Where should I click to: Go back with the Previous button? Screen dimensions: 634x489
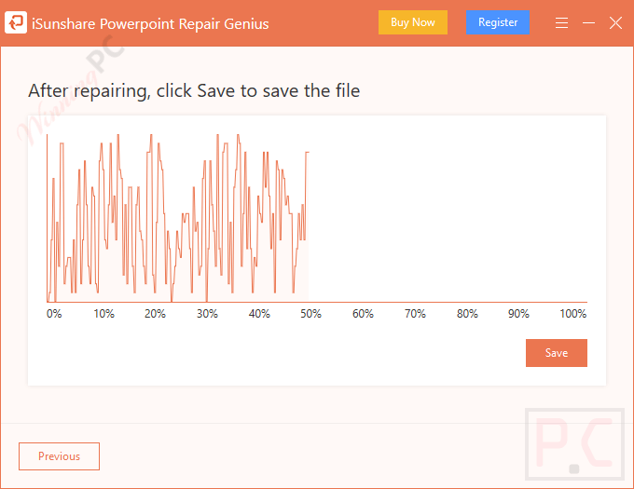click(x=59, y=456)
